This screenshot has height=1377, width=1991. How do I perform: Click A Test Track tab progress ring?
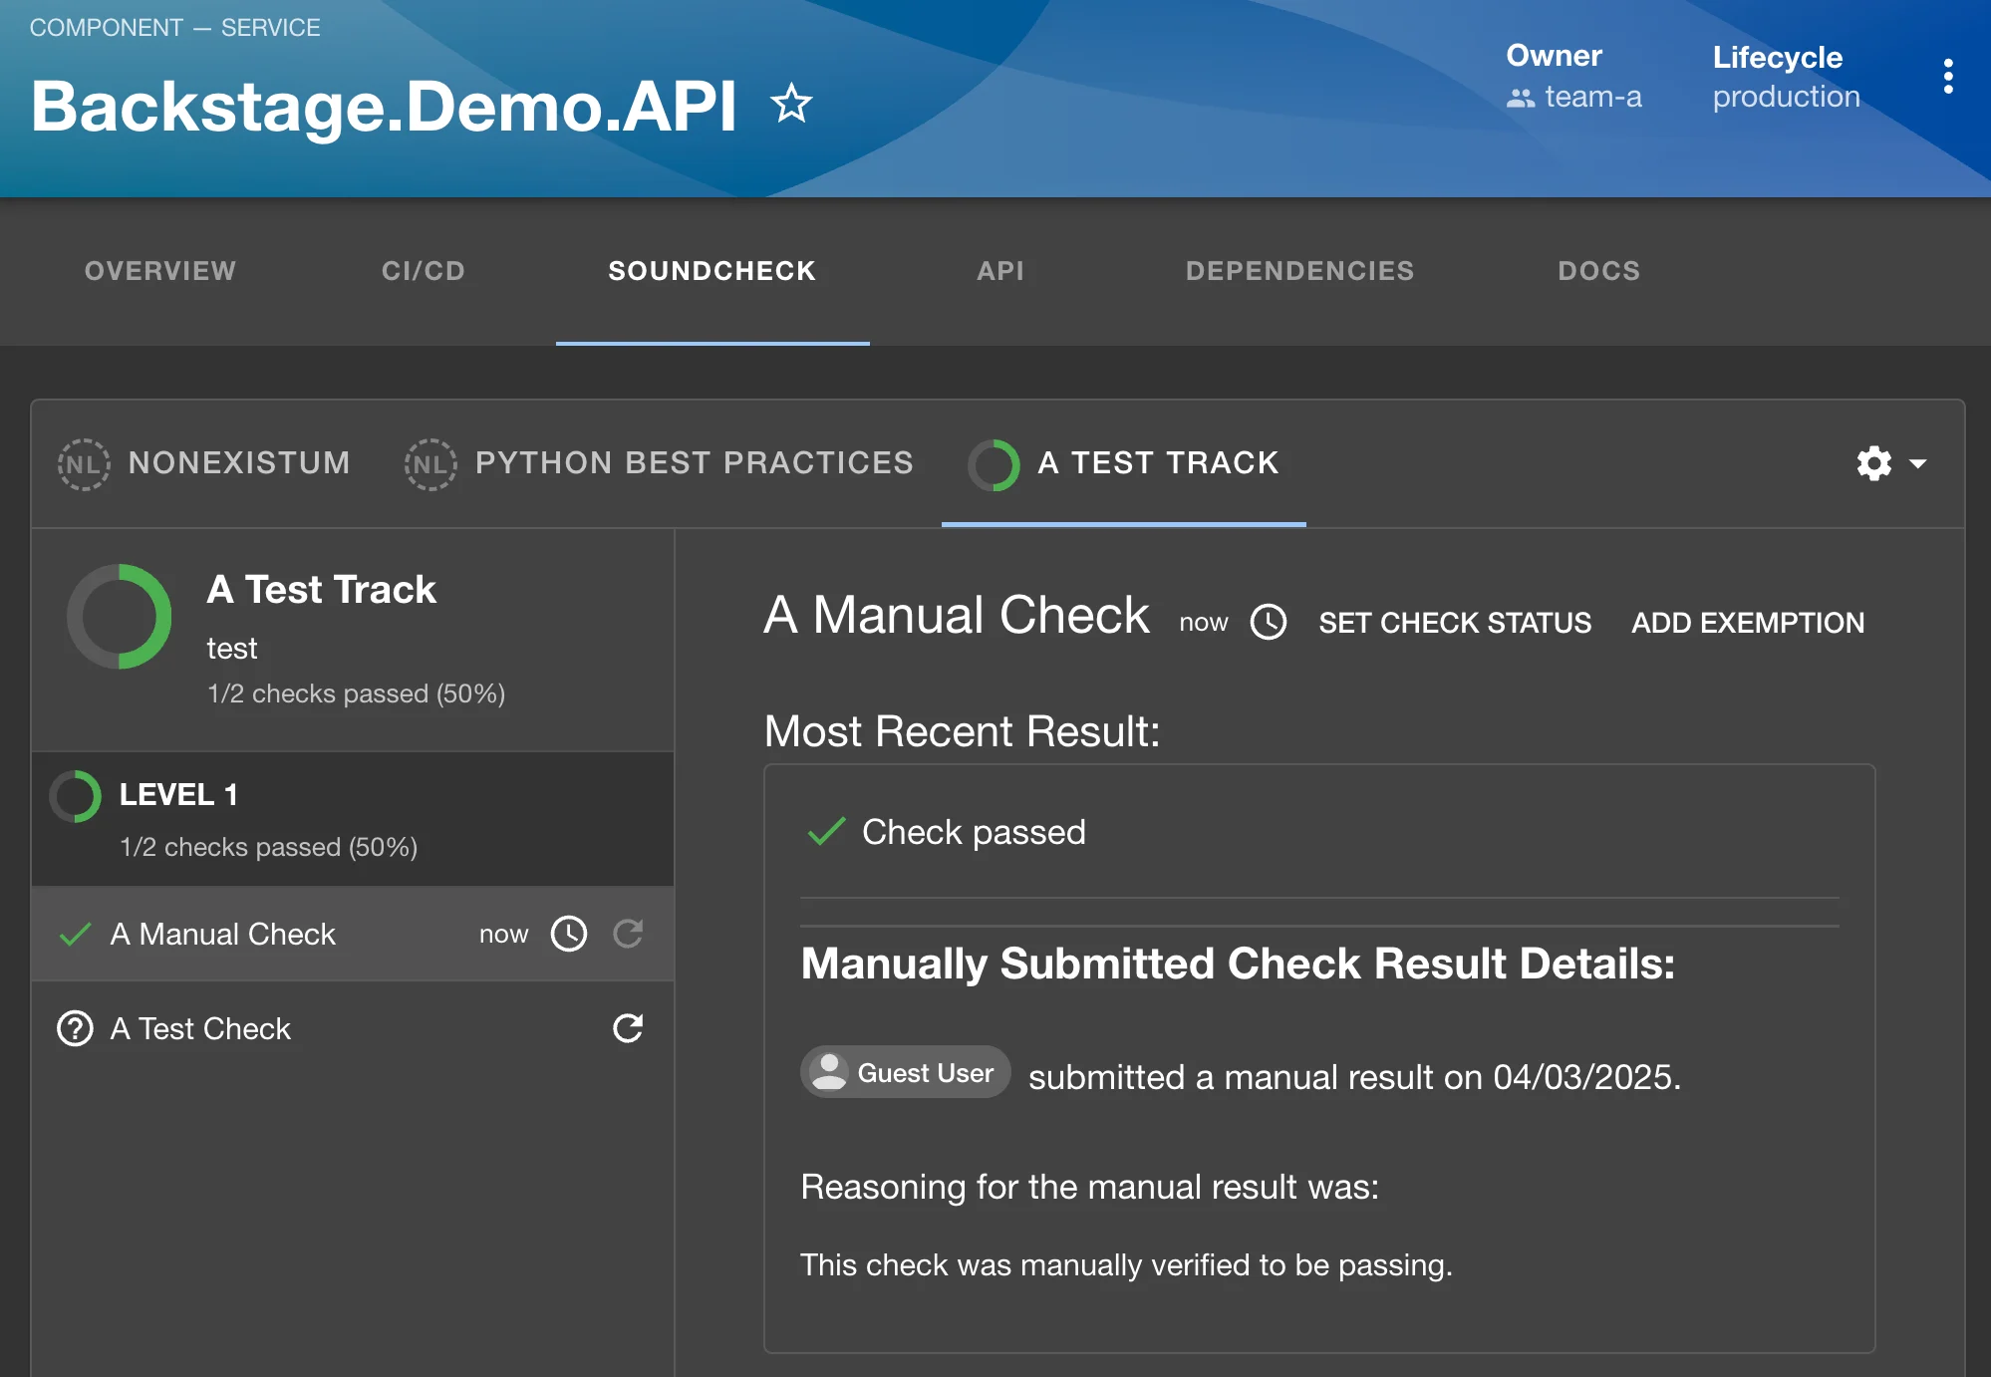click(994, 464)
